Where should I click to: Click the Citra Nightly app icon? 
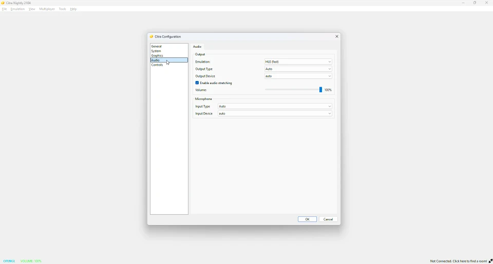point(3,3)
